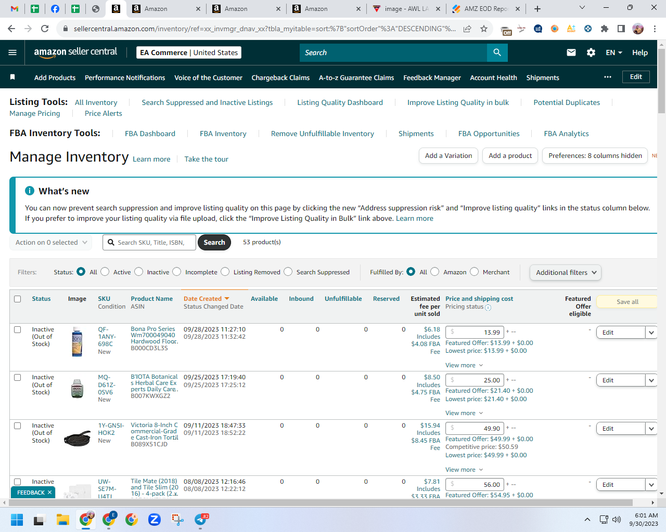This screenshot has height=532, width=666.
Task: Click the Bona Pro Series product thumbnail
Action: [77, 342]
